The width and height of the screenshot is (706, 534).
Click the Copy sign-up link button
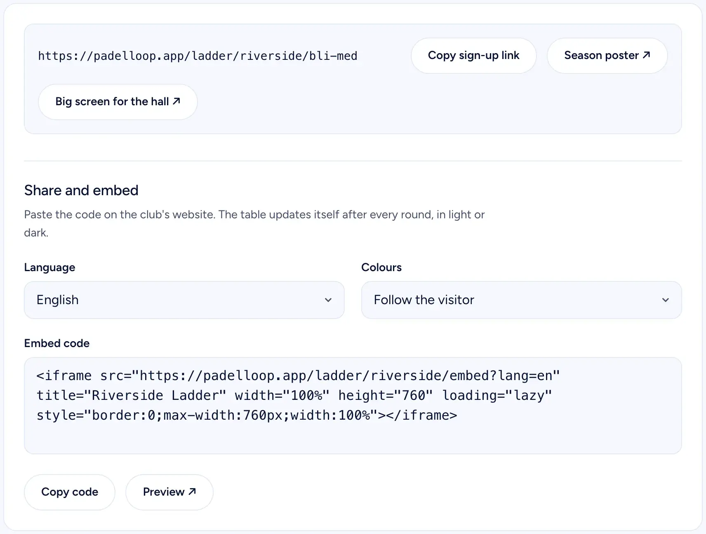pos(473,56)
